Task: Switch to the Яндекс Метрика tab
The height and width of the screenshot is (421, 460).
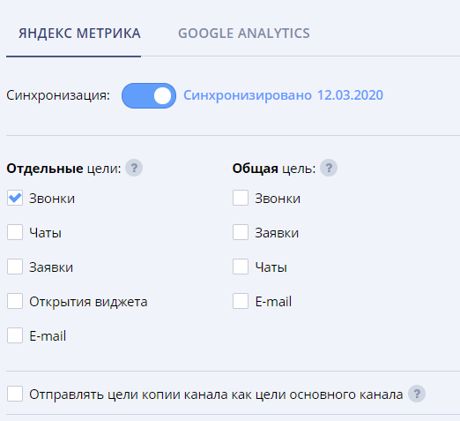Action: (79, 34)
